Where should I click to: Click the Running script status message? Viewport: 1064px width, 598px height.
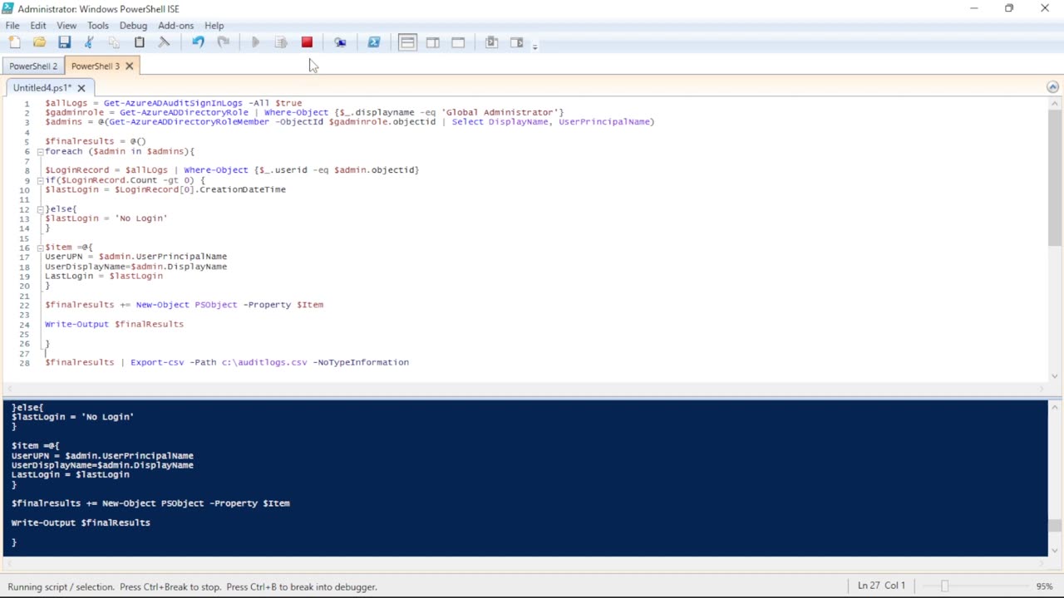(193, 586)
